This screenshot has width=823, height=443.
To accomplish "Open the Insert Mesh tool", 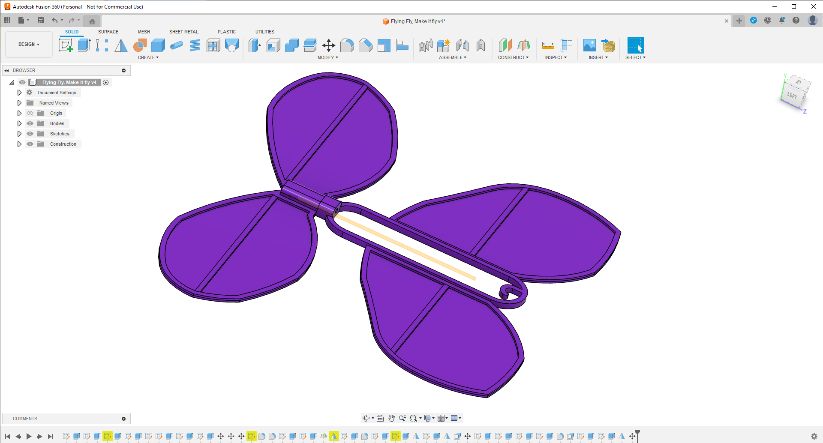I will tap(609, 45).
